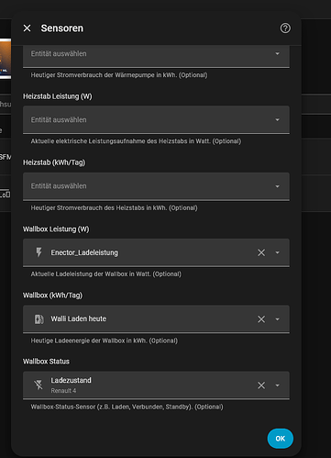
Task: Expand Heizstab (kWh/Tag) dropdown arrow
Action: click(277, 186)
